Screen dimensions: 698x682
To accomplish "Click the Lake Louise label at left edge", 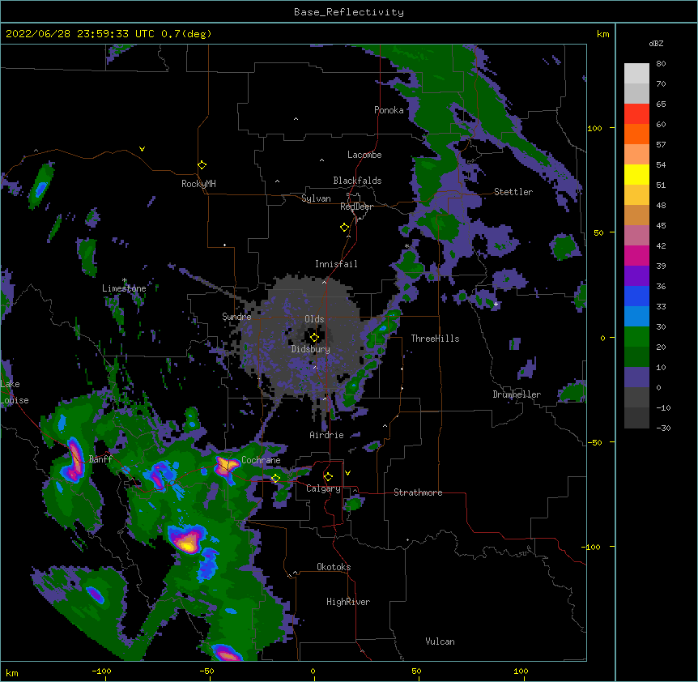I will 13,392.
